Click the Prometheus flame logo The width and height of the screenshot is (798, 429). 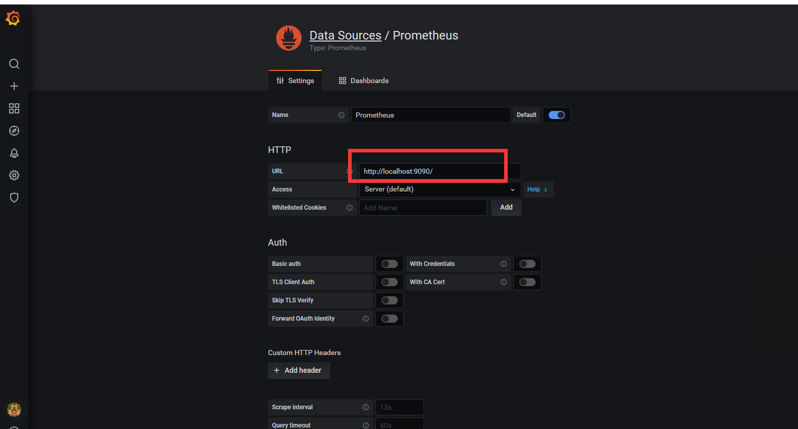coord(289,38)
